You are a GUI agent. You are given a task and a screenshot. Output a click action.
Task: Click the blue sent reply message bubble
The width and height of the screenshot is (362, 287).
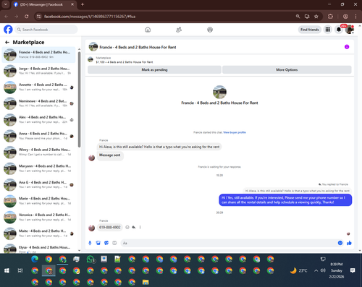285,200
